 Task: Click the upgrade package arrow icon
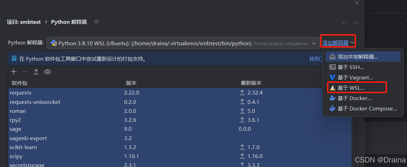click(x=36, y=72)
